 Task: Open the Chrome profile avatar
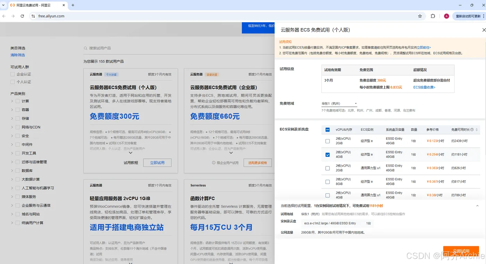click(x=446, y=16)
